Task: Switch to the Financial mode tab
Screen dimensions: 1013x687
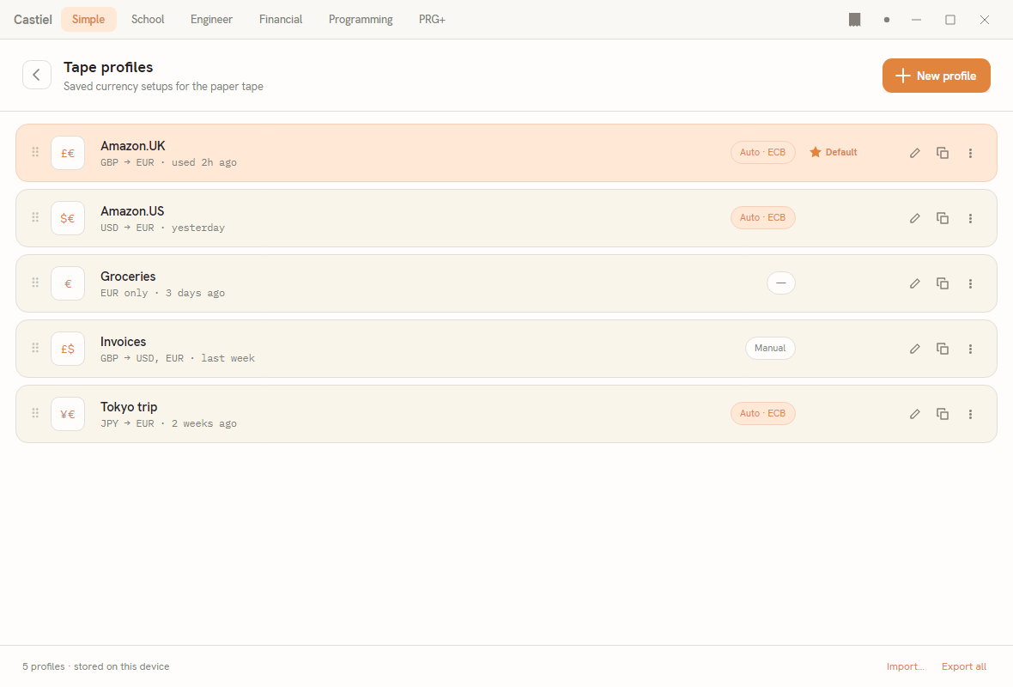Action: (x=281, y=20)
